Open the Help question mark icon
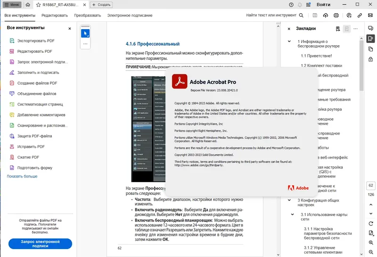 coord(291,5)
